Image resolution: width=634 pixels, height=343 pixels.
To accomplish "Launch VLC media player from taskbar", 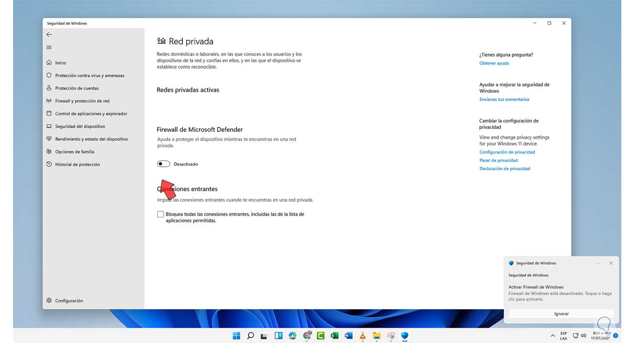I will pyautogui.click(x=362, y=336).
